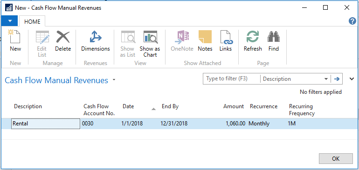Refresh the page
The image size is (359, 170).
click(x=253, y=41)
